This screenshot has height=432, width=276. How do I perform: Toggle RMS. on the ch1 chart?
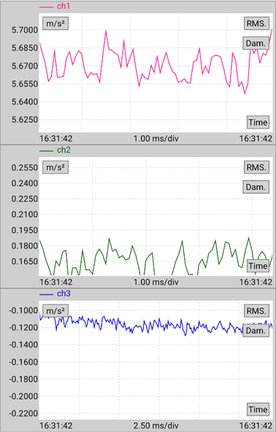pyautogui.click(x=256, y=24)
